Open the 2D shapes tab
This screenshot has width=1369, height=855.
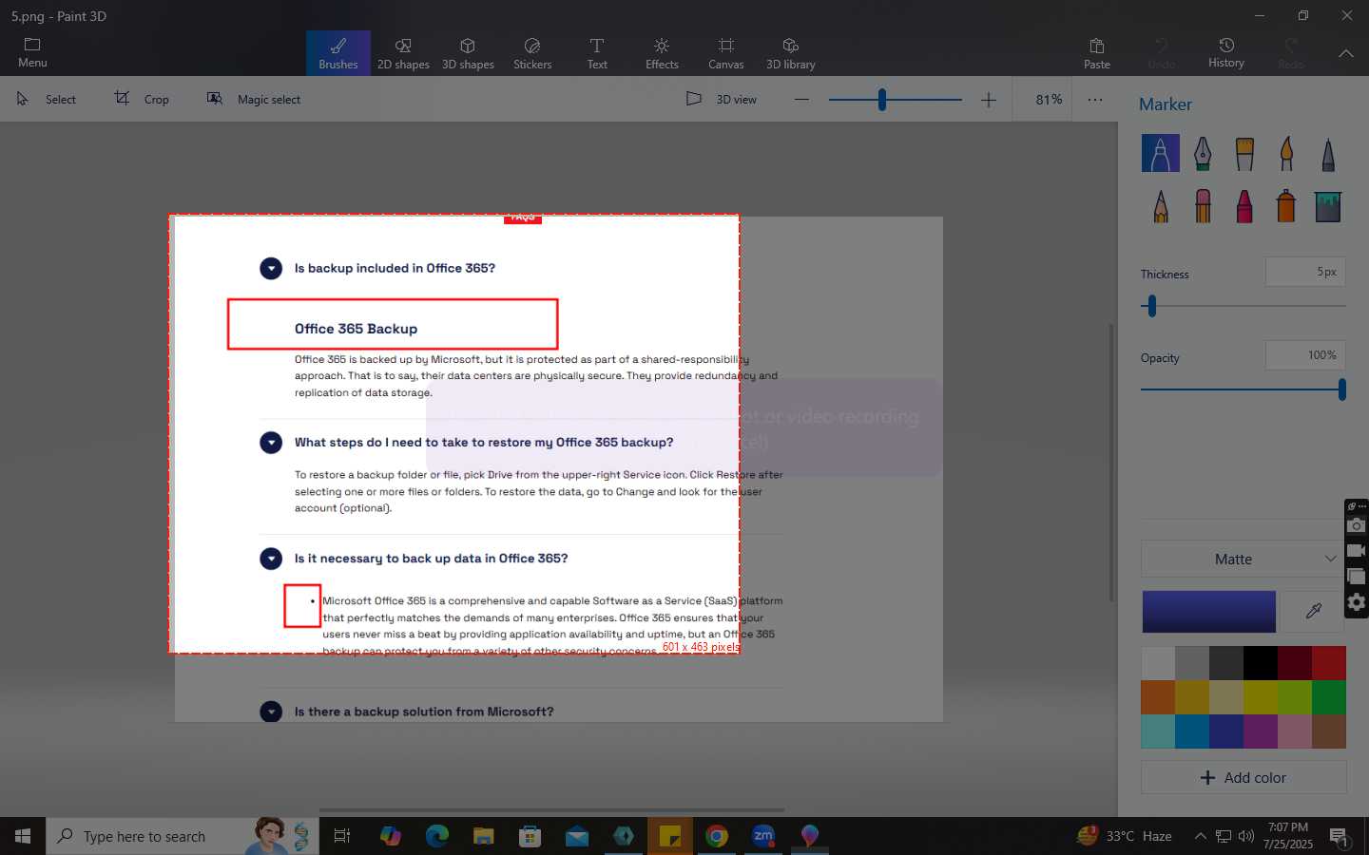click(403, 53)
